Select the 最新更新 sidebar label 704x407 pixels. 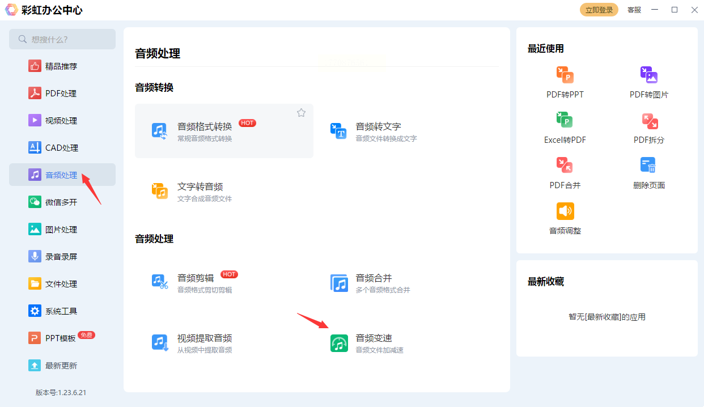[x=61, y=366]
